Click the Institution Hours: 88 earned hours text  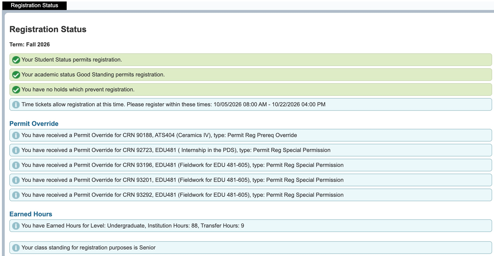tap(133, 225)
